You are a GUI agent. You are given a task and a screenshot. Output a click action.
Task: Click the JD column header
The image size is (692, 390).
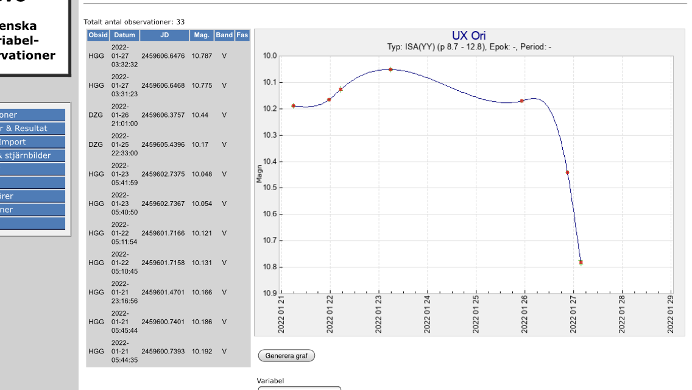click(164, 35)
